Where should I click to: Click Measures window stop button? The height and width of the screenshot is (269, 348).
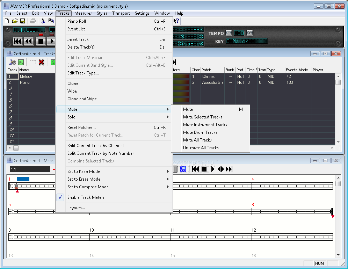coord(204,169)
